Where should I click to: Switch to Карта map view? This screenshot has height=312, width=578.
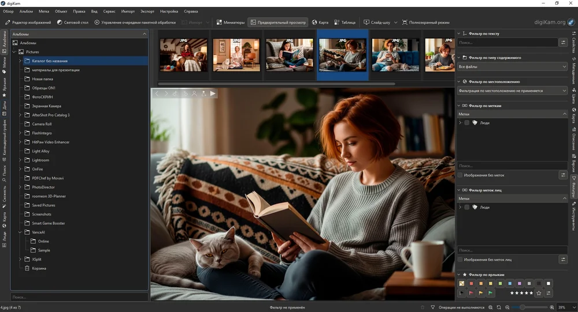320,22
